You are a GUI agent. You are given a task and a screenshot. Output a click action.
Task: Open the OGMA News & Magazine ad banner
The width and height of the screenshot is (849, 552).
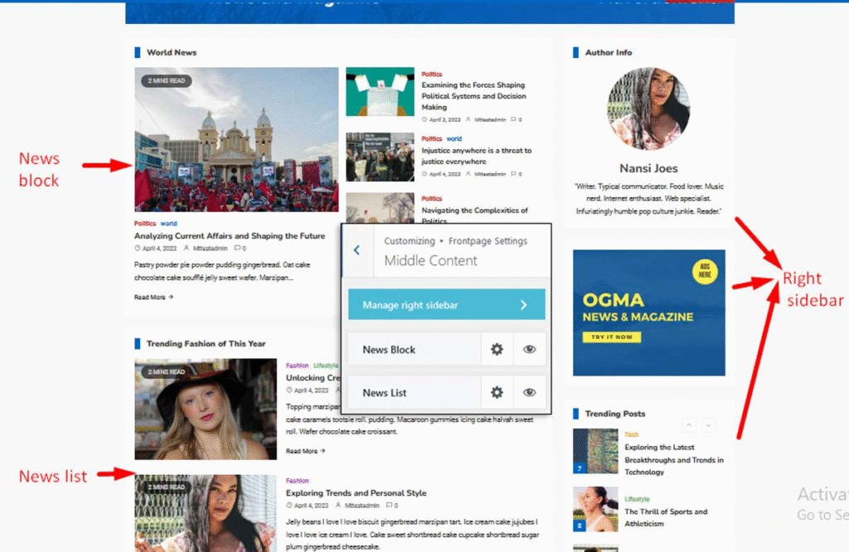pos(648,312)
